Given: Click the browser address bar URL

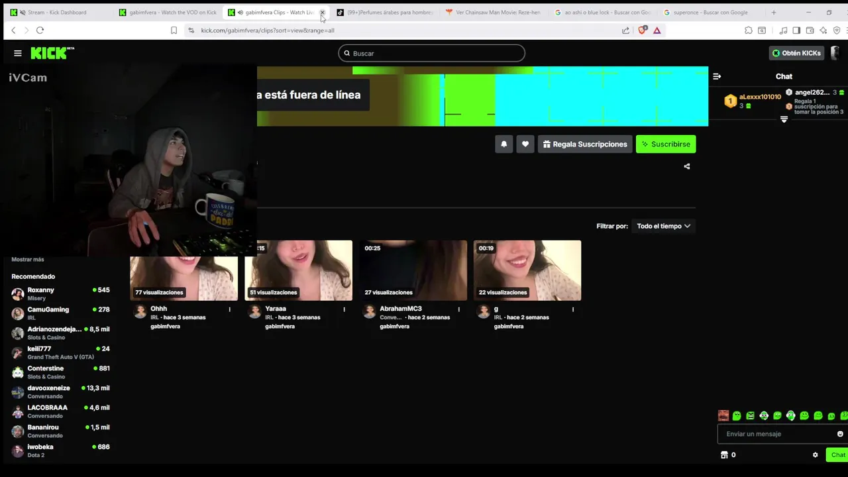Looking at the screenshot, I should 268,30.
